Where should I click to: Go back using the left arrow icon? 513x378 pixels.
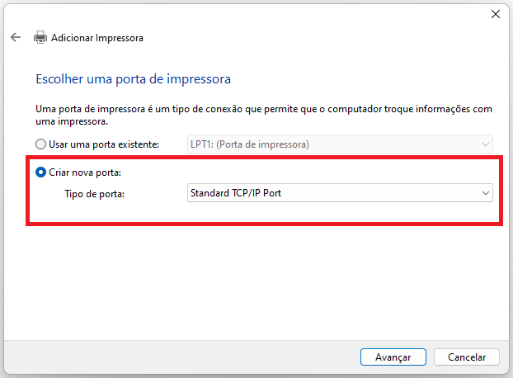(16, 38)
